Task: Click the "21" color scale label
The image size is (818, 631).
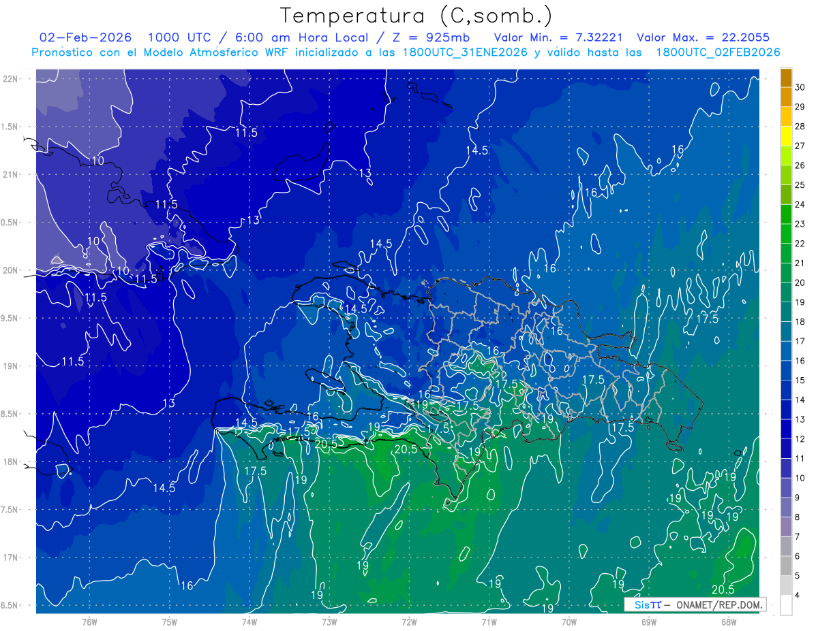Action: point(800,263)
